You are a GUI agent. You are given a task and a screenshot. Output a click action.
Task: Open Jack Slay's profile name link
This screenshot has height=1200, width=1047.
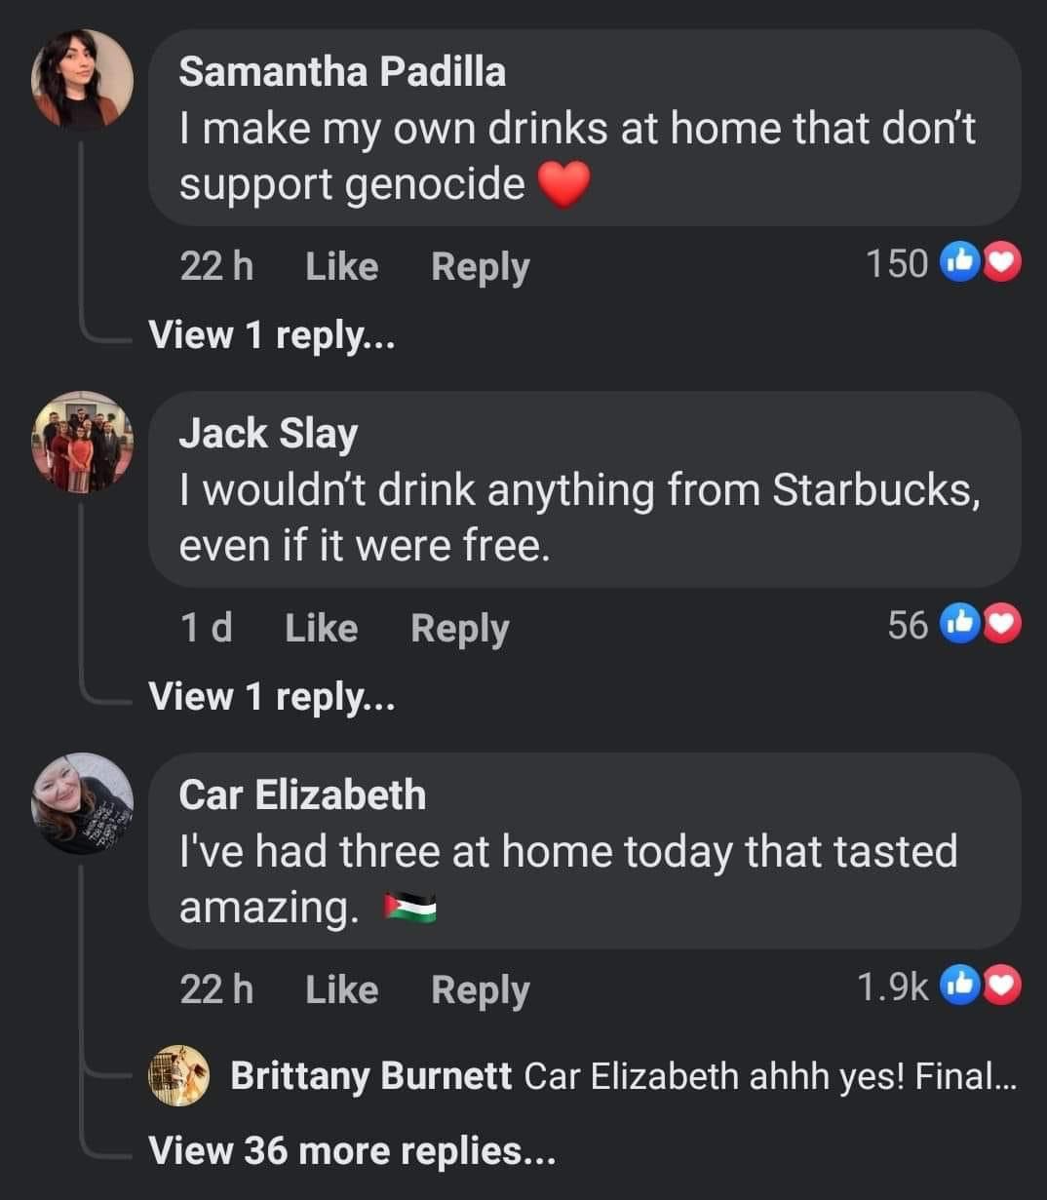click(x=268, y=433)
